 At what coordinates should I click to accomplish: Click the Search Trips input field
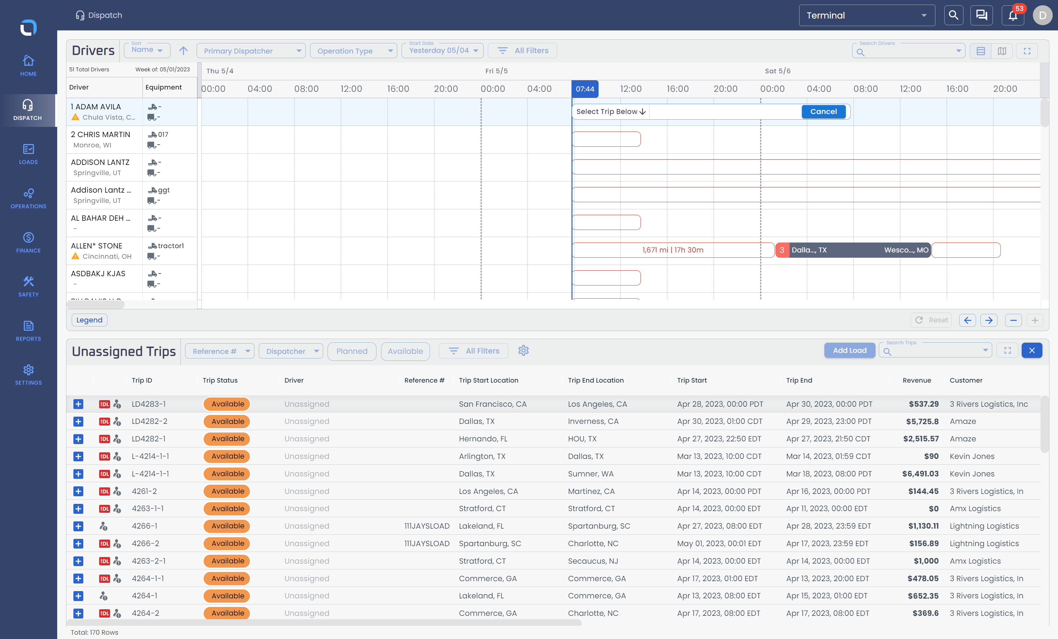coord(935,352)
